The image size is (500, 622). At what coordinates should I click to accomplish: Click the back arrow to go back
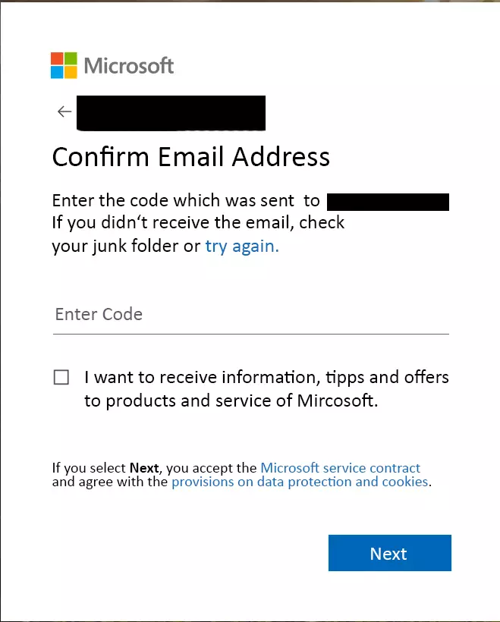[x=64, y=111]
